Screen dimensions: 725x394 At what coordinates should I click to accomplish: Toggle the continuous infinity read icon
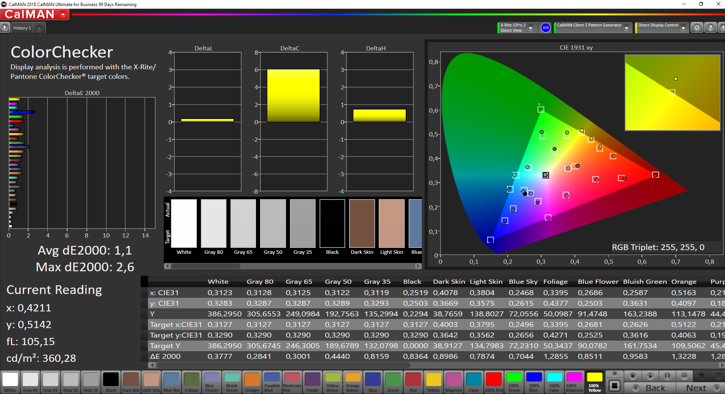(684, 376)
